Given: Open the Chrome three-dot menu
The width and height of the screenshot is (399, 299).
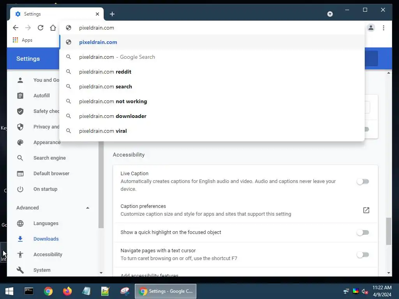Looking at the screenshot, I should pyautogui.click(x=383, y=28).
